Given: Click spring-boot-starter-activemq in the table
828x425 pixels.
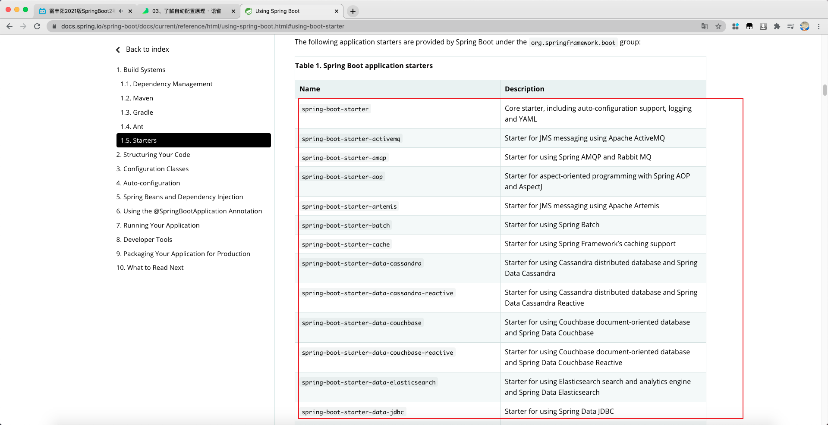Looking at the screenshot, I should point(351,139).
